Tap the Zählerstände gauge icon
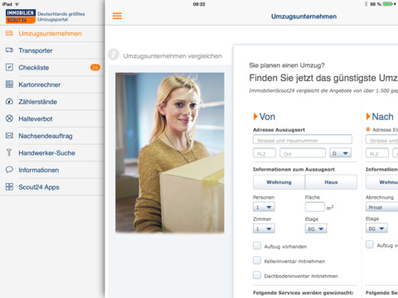 tap(9, 102)
